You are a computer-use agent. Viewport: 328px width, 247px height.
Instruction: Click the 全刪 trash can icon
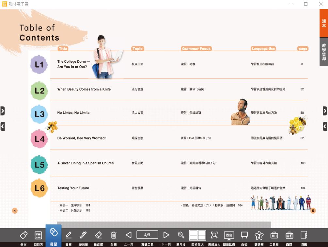pyautogui.click(x=114, y=235)
